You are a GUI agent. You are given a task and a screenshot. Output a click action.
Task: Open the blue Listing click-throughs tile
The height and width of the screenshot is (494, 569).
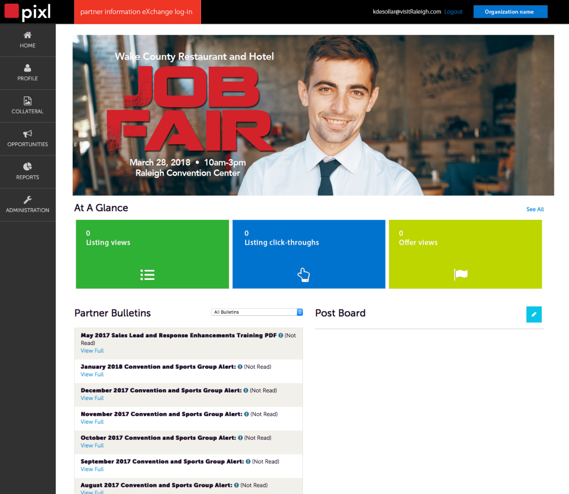[x=309, y=254]
